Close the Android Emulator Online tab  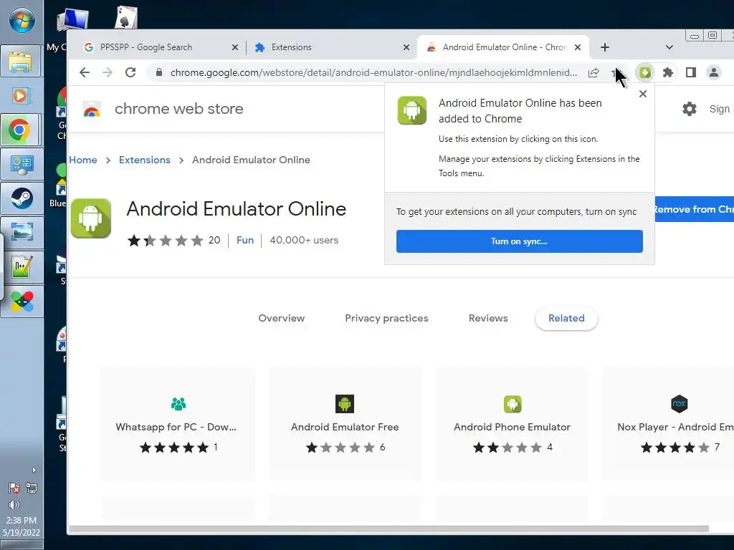click(x=578, y=47)
